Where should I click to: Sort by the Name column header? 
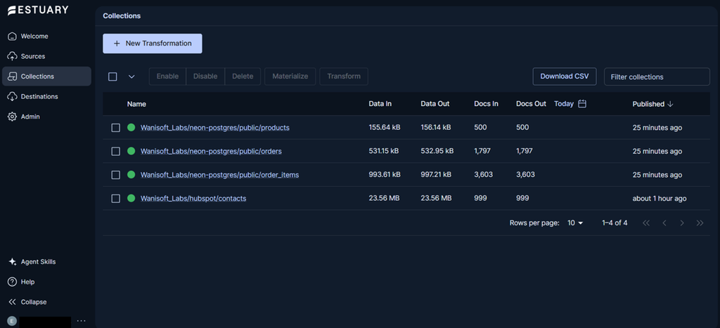pyautogui.click(x=136, y=104)
